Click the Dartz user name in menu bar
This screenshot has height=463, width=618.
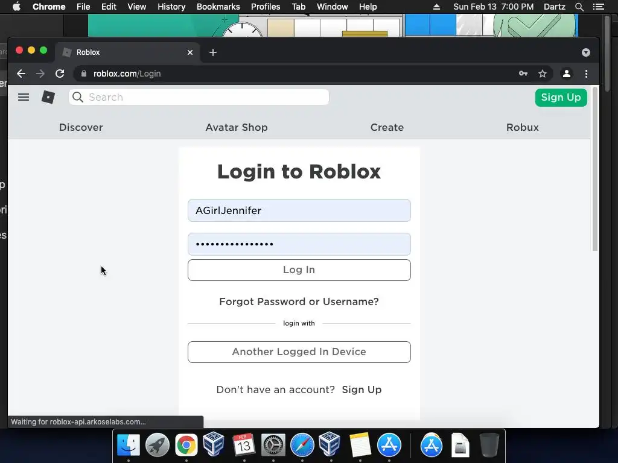(555, 7)
